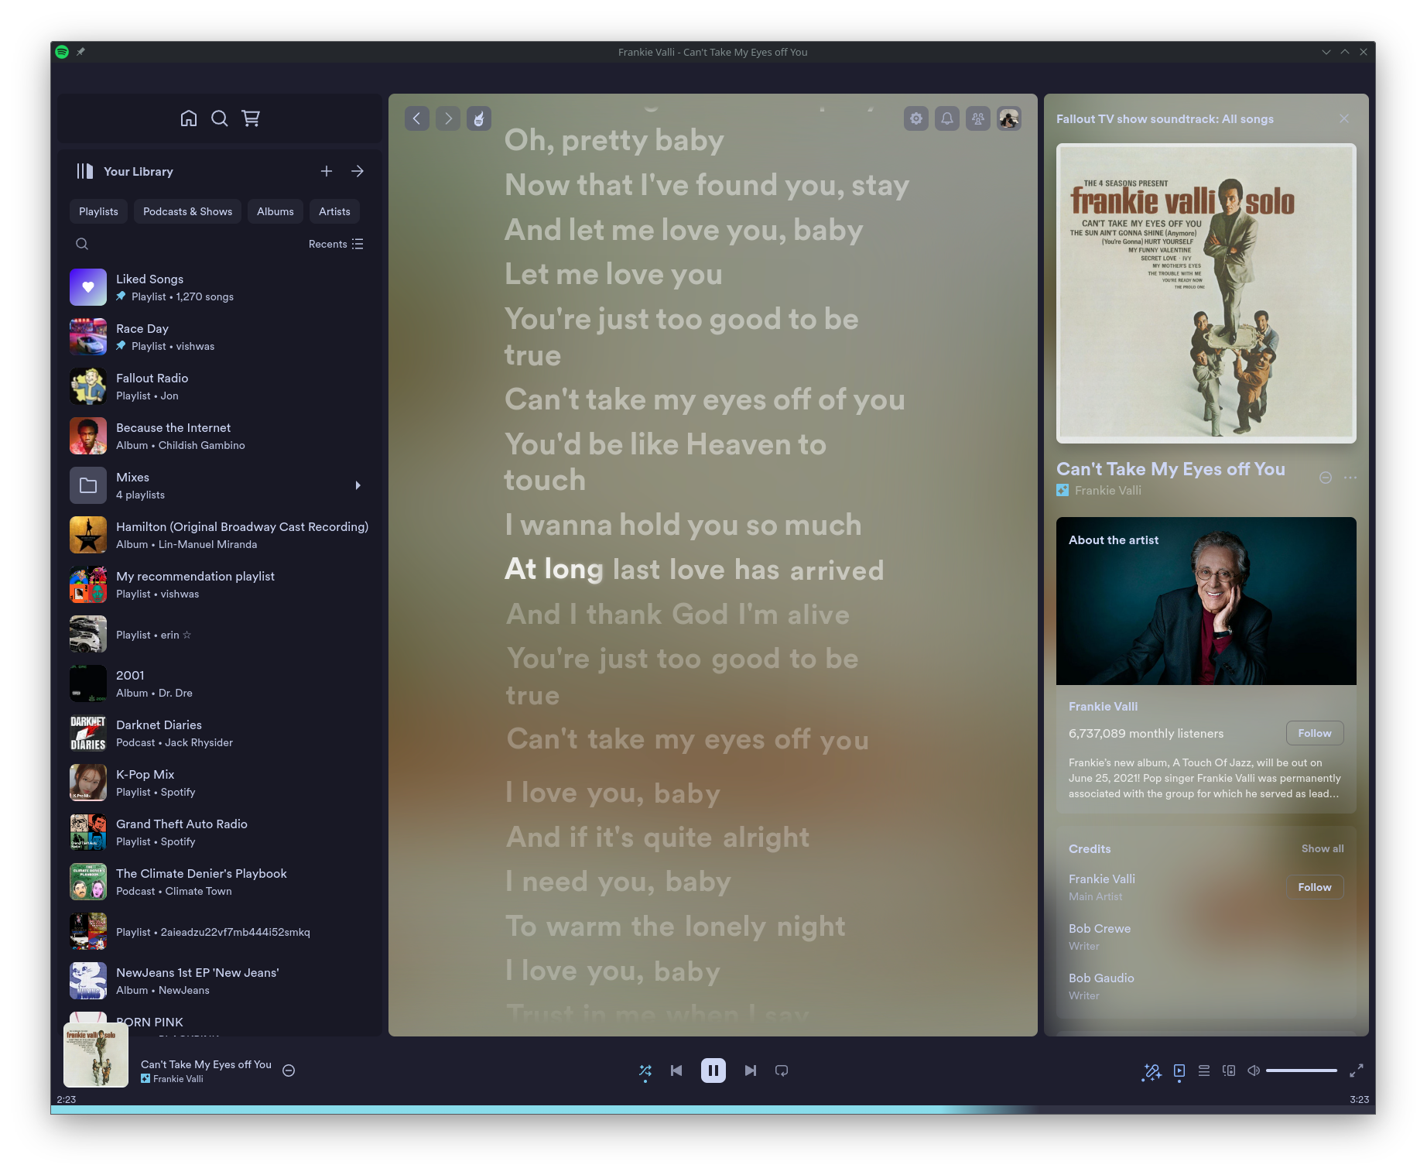Viewport: 1427px width, 1175px height.
Task: Open the play queue
Action: (1204, 1071)
